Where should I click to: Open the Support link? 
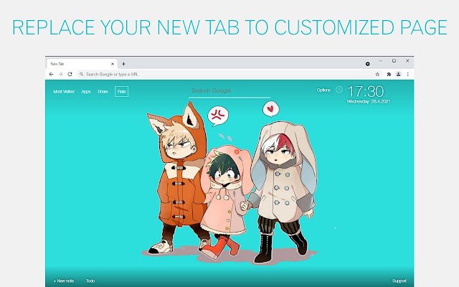click(399, 281)
